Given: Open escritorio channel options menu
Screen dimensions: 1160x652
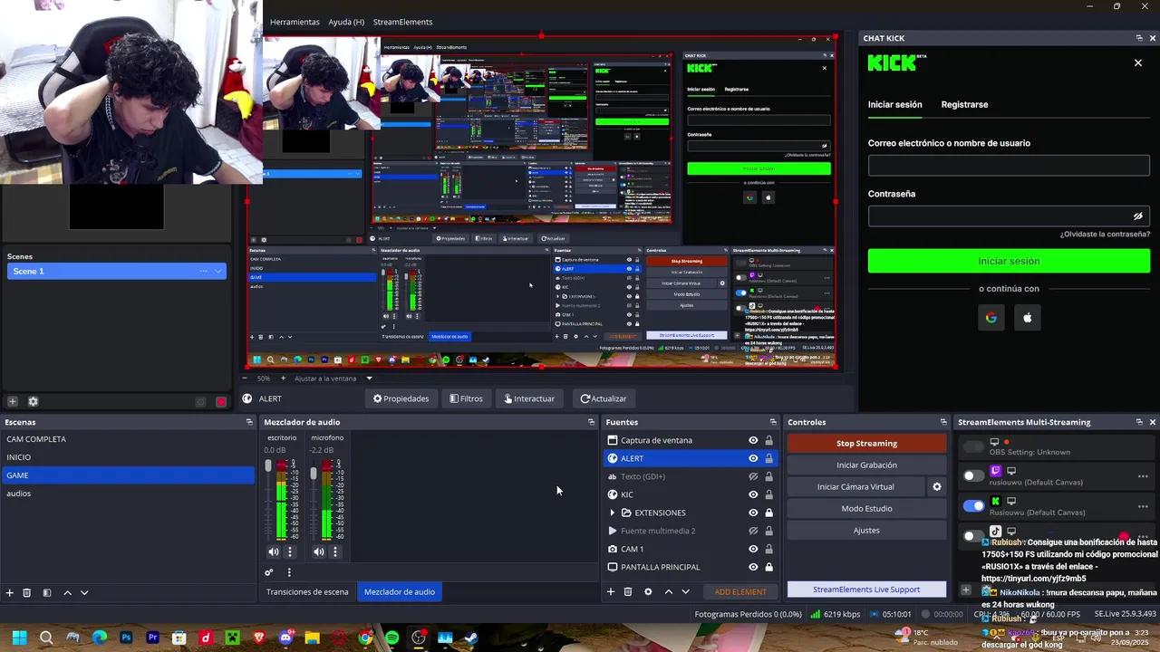Looking at the screenshot, I should (290, 551).
